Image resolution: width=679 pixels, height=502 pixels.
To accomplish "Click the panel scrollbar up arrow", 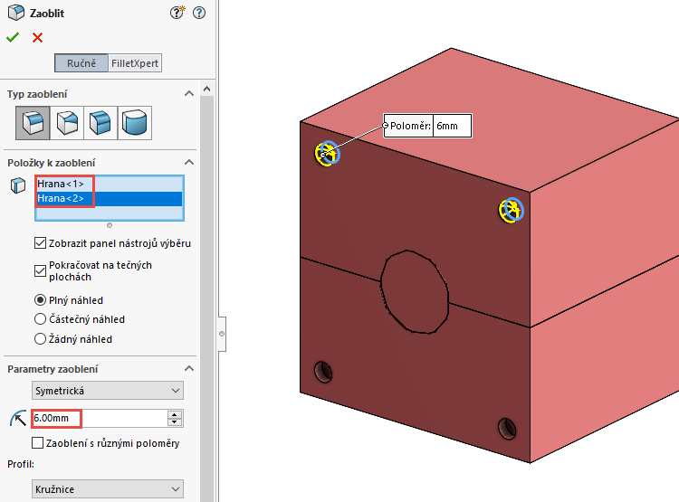I will coord(207,90).
